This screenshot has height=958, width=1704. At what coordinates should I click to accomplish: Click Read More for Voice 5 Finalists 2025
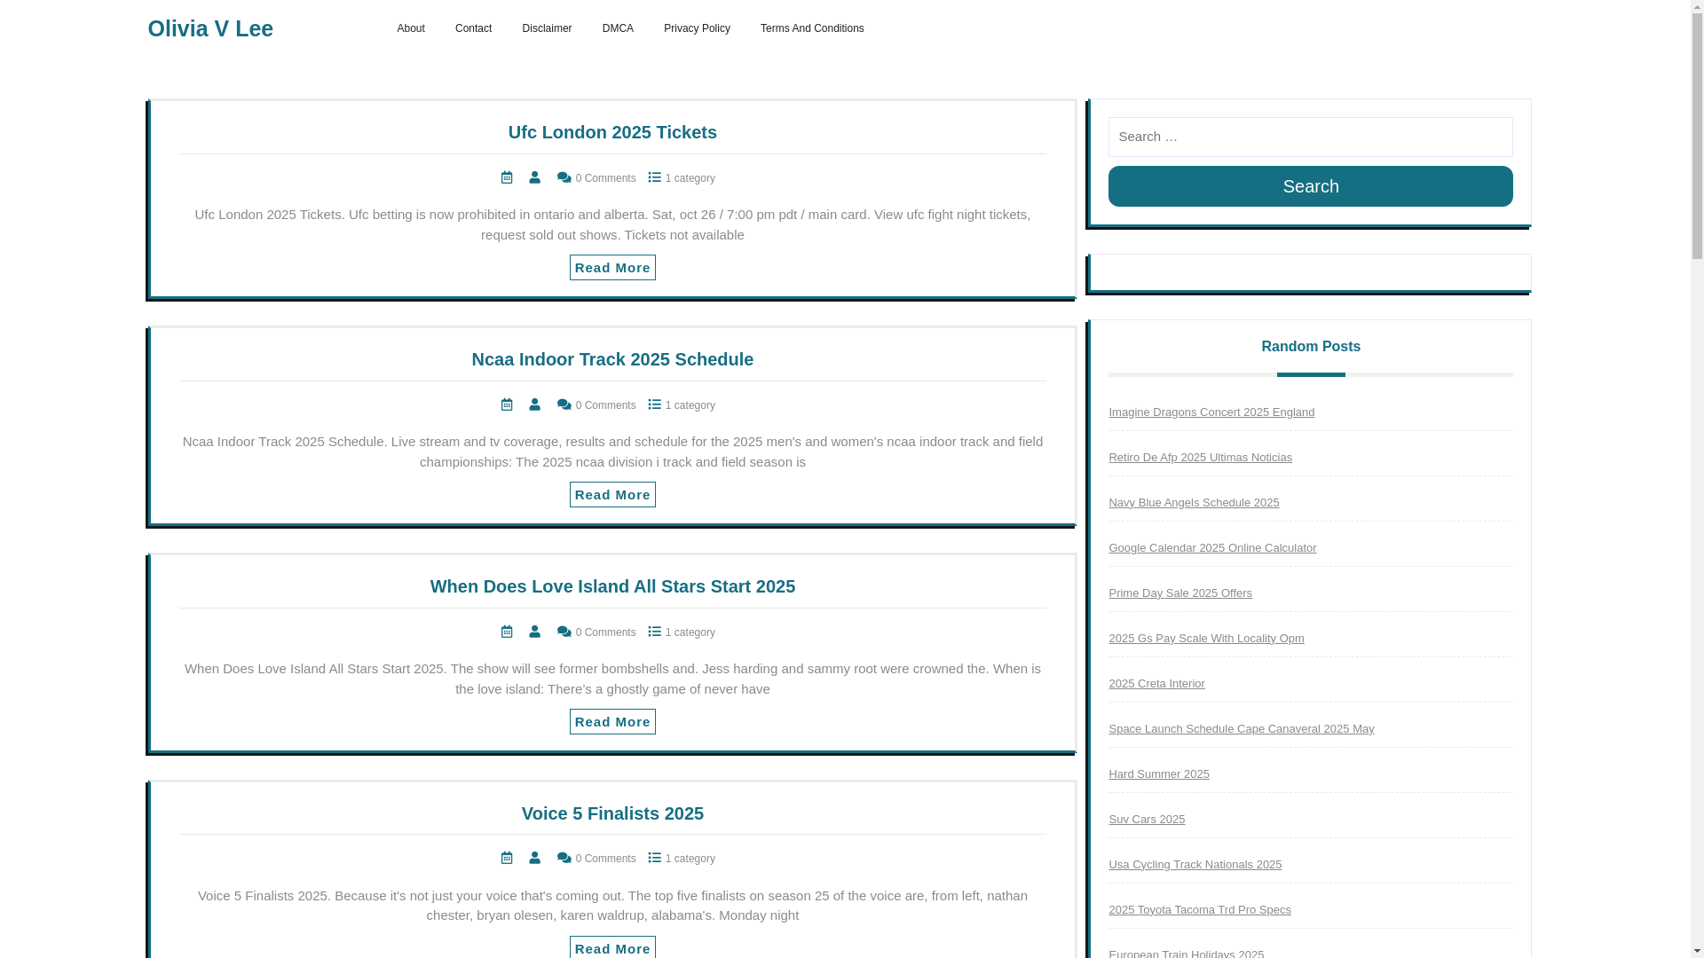coord(612,947)
